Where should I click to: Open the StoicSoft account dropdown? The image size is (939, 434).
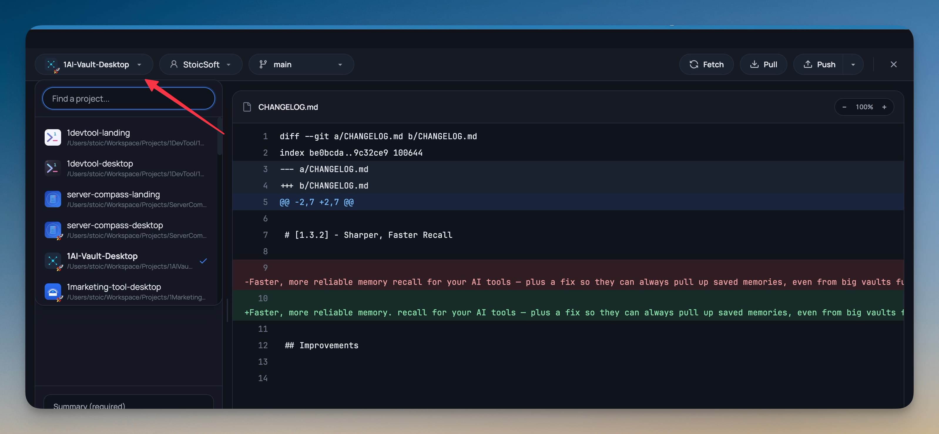tap(200, 65)
